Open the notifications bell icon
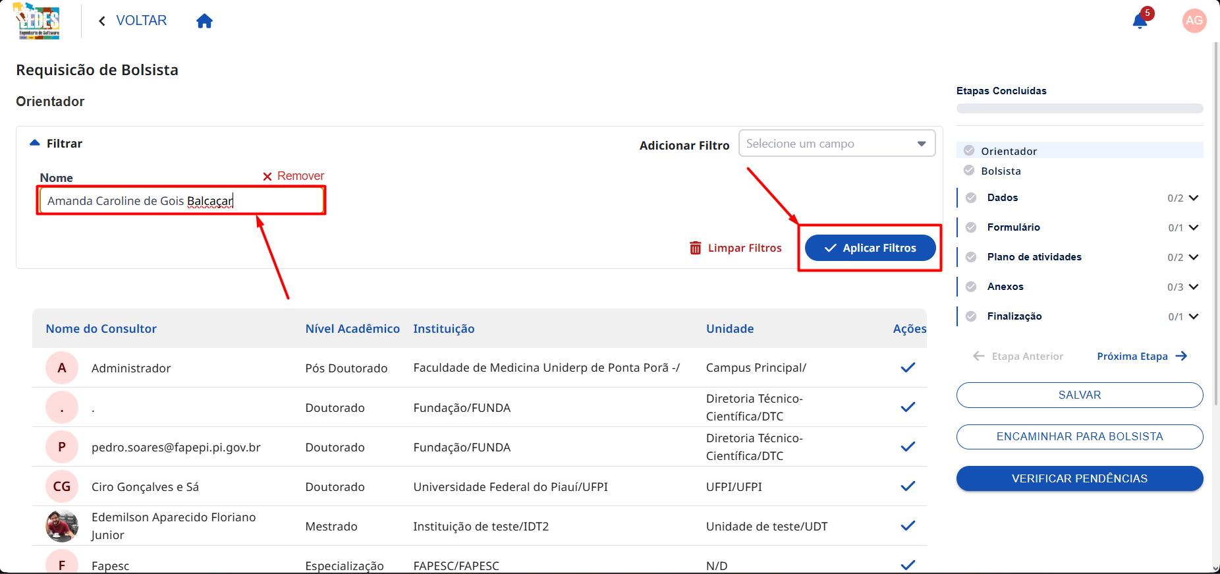This screenshot has width=1220, height=574. pos(1140,21)
